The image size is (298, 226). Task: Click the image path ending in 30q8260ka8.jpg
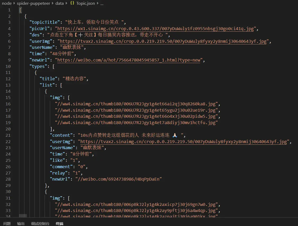(136, 104)
